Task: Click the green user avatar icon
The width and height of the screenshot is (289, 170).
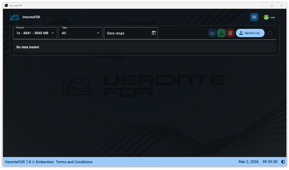Action: pyautogui.click(x=266, y=17)
